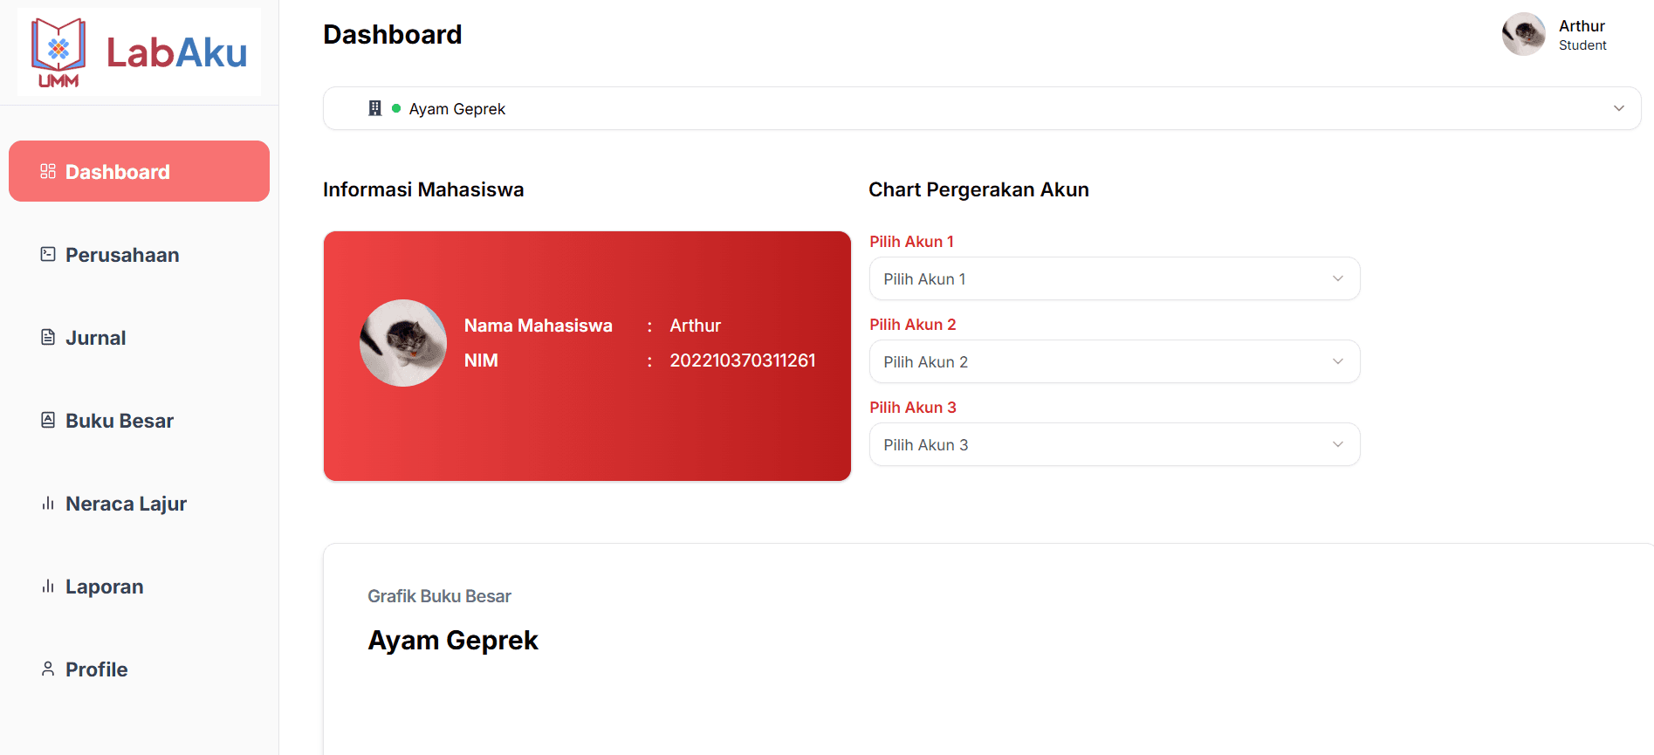Viewport: 1654px width, 755px height.
Task: Open the Jurnal menu item
Action: pyautogui.click(x=96, y=338)
